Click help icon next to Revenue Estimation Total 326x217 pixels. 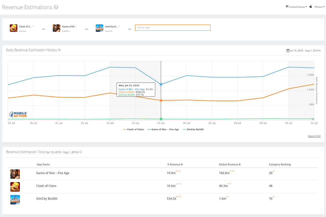81,152
